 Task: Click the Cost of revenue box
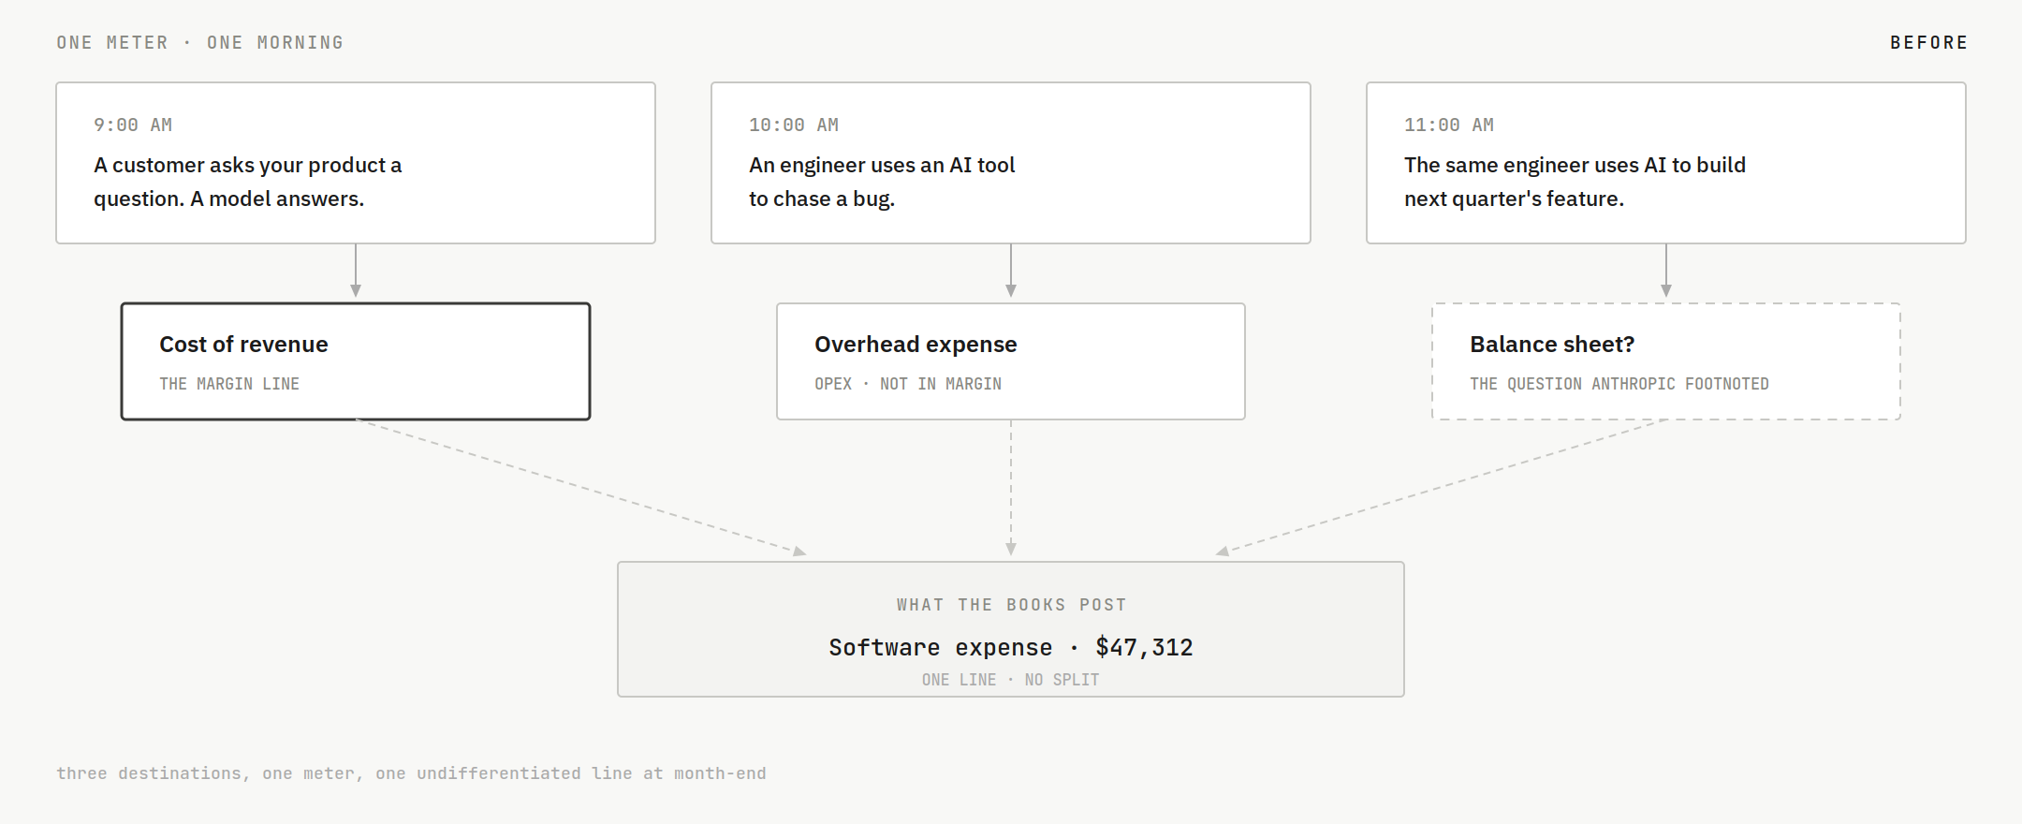356,361
